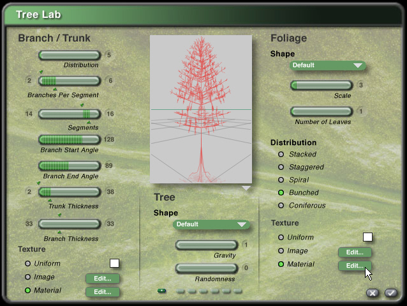Click Edit button for trunk Image texture
Image resolution: width=407 pixels, height=306 pixels.
pyautogui.click(x=103, y=279)
